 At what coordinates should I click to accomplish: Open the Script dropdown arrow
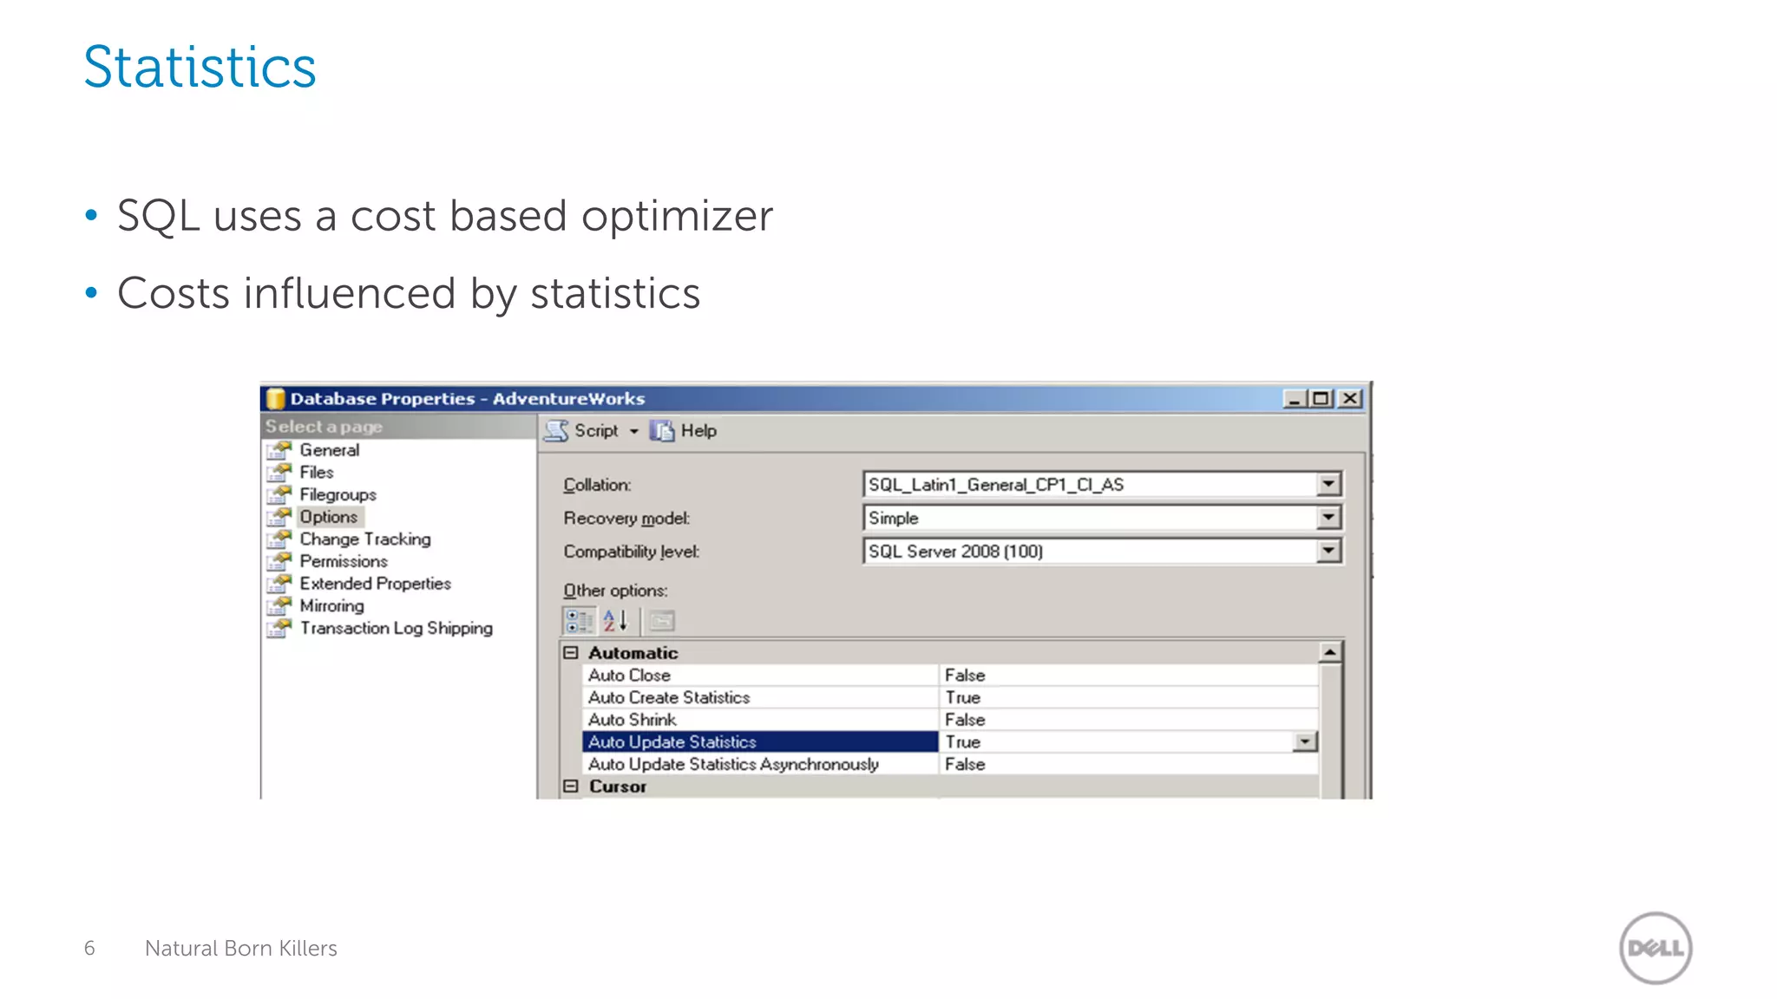tap(633, 431)
